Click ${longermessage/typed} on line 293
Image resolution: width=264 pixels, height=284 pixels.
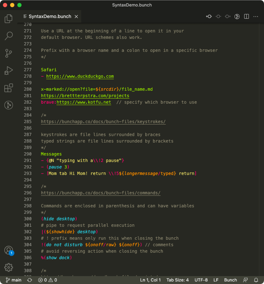point(147,173)
